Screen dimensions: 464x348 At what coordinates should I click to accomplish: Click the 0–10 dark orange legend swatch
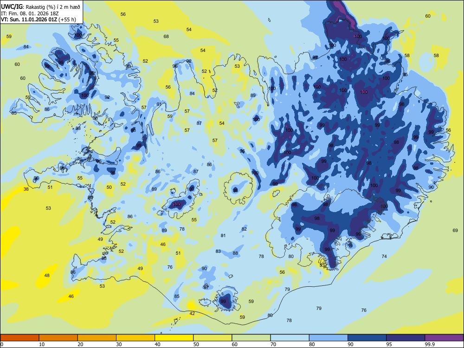point(19,338)
